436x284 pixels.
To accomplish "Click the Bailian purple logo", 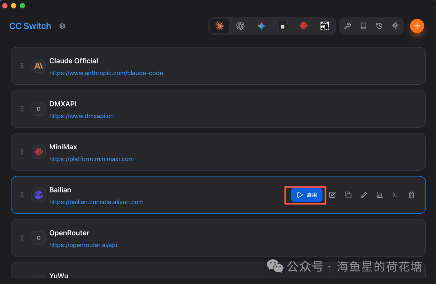I will coord(39,195).
